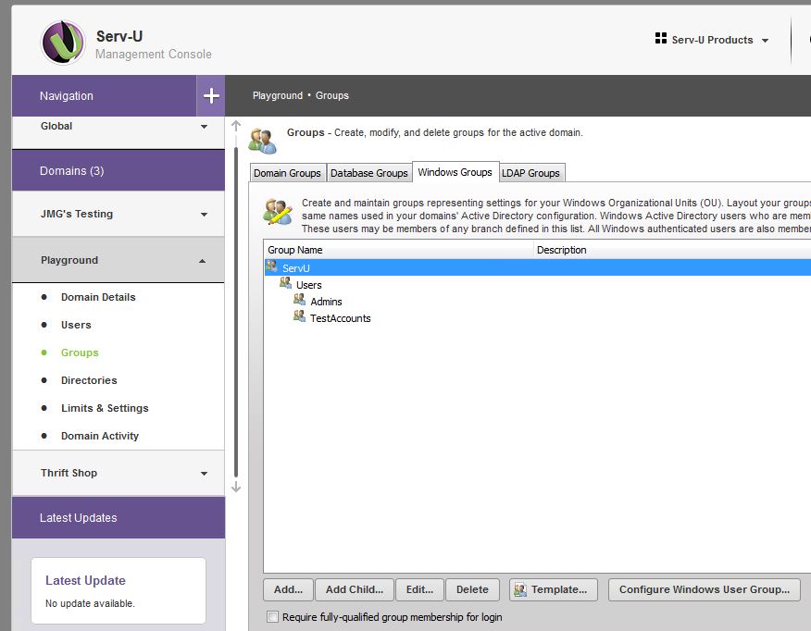Click the TestAccounts group row icon
This screenshot has width=811, height=631.
pyautogui.click(x=299, y=316)
